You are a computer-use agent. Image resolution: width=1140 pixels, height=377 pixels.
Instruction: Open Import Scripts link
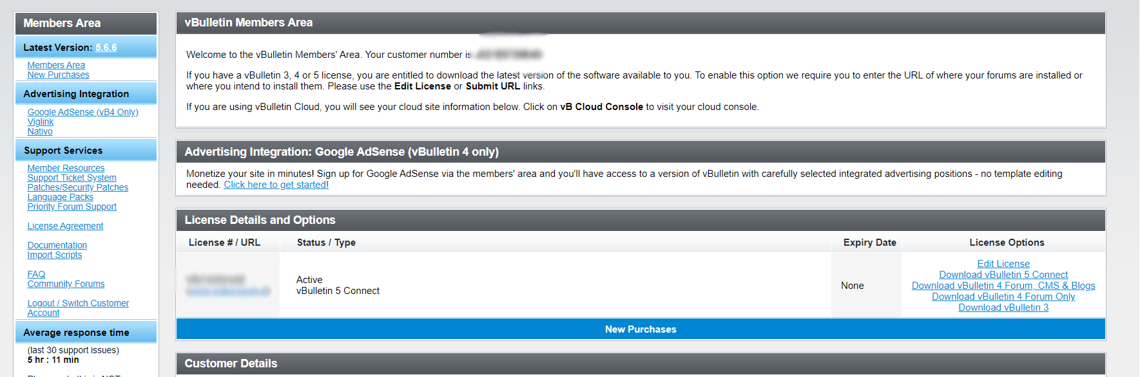pyautogui.click(x=55, y=255)
